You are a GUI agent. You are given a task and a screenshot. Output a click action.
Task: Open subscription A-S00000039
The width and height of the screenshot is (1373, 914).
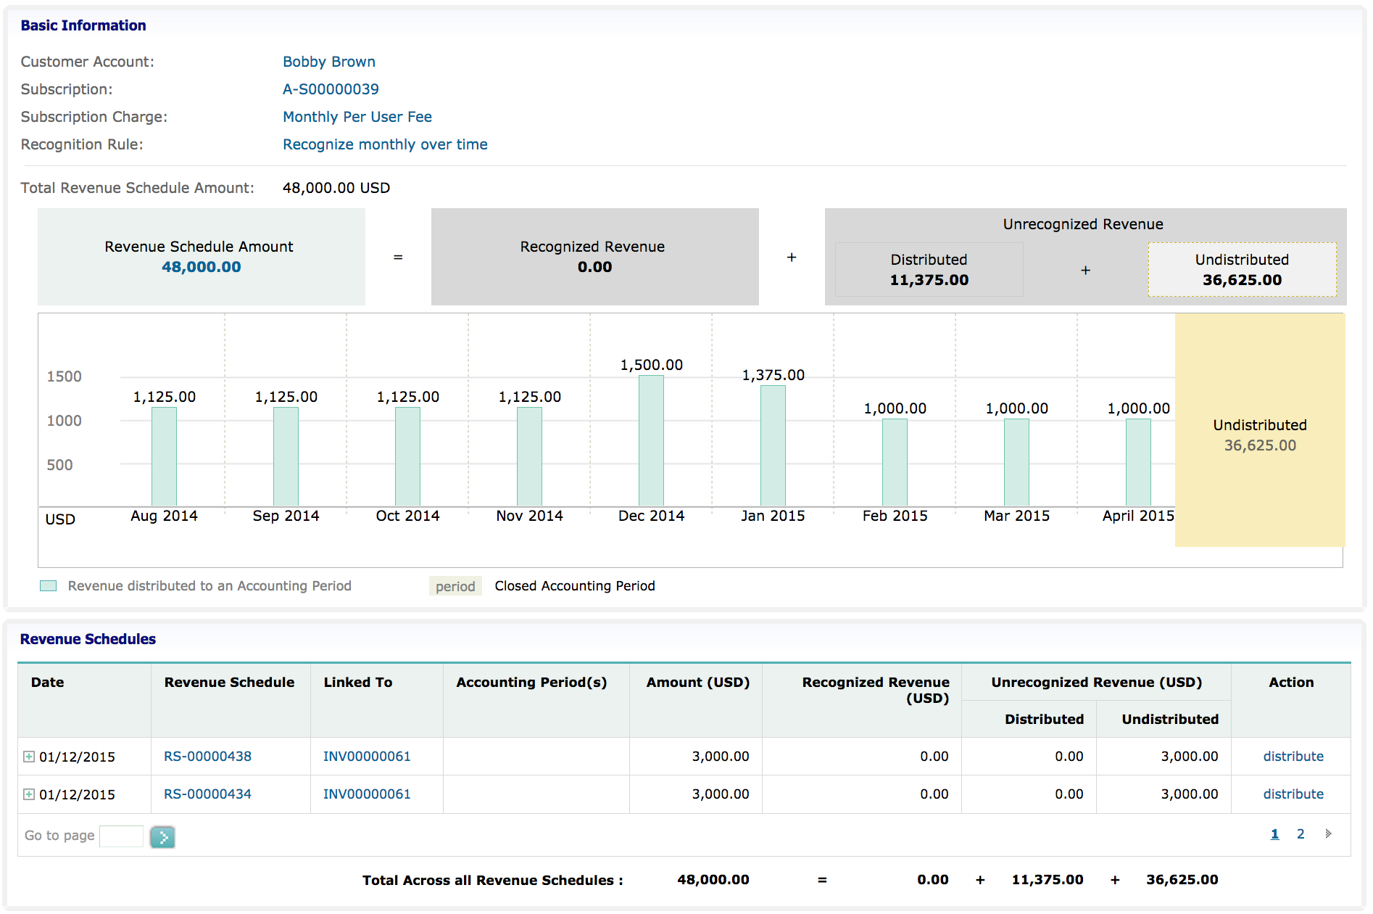331,89
